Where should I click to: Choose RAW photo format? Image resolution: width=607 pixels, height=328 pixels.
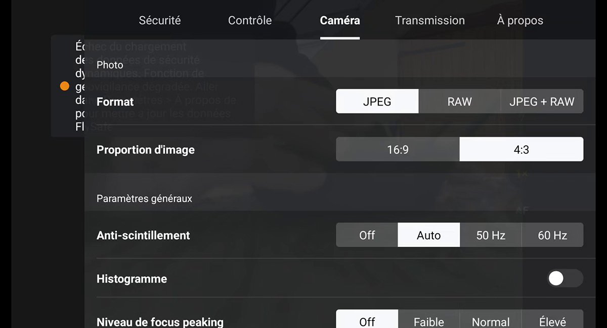tap(459, 101)
